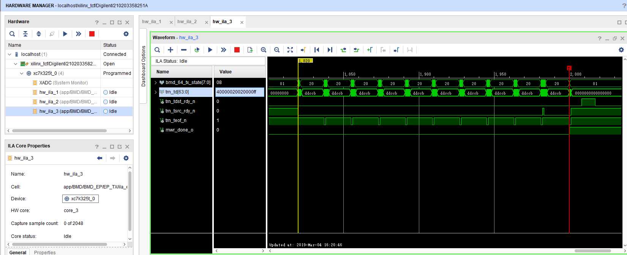This screenshot has height=255, width=627.
Task: Select trn_tdst_rdy_n signal row
Action: pyautogui.click(x=180, y=101)
